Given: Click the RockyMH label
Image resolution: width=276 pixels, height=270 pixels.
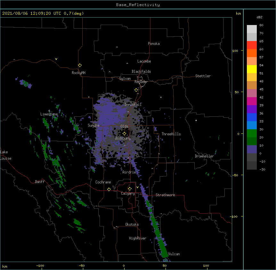Looking at the screenshot, I should pos(78,73).
